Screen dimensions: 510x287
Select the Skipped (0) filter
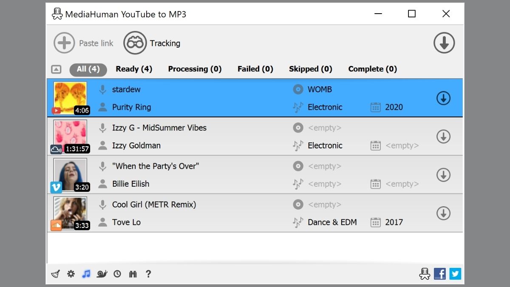pos(310,68)
